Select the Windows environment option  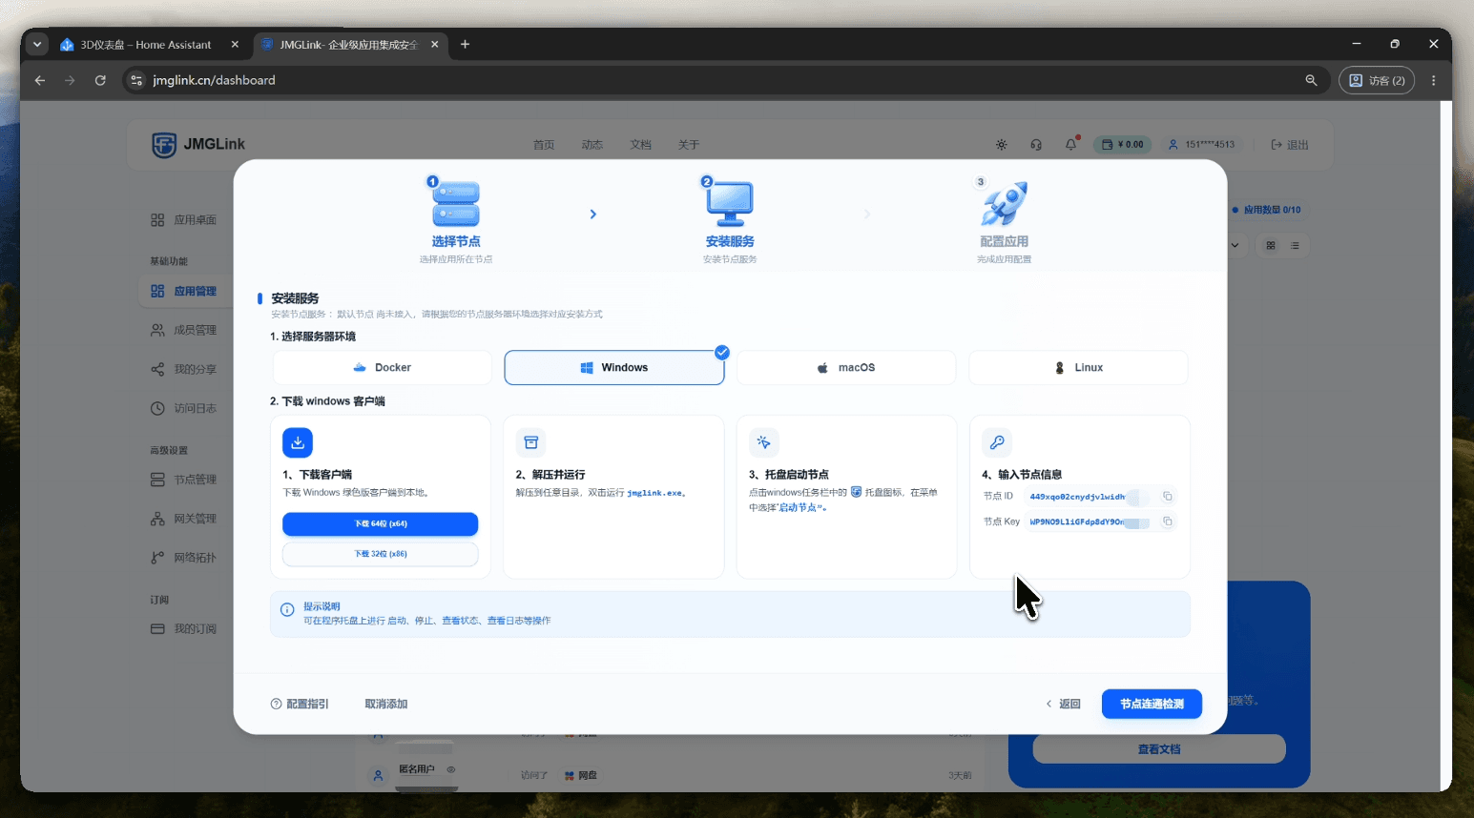pos(614,368)
